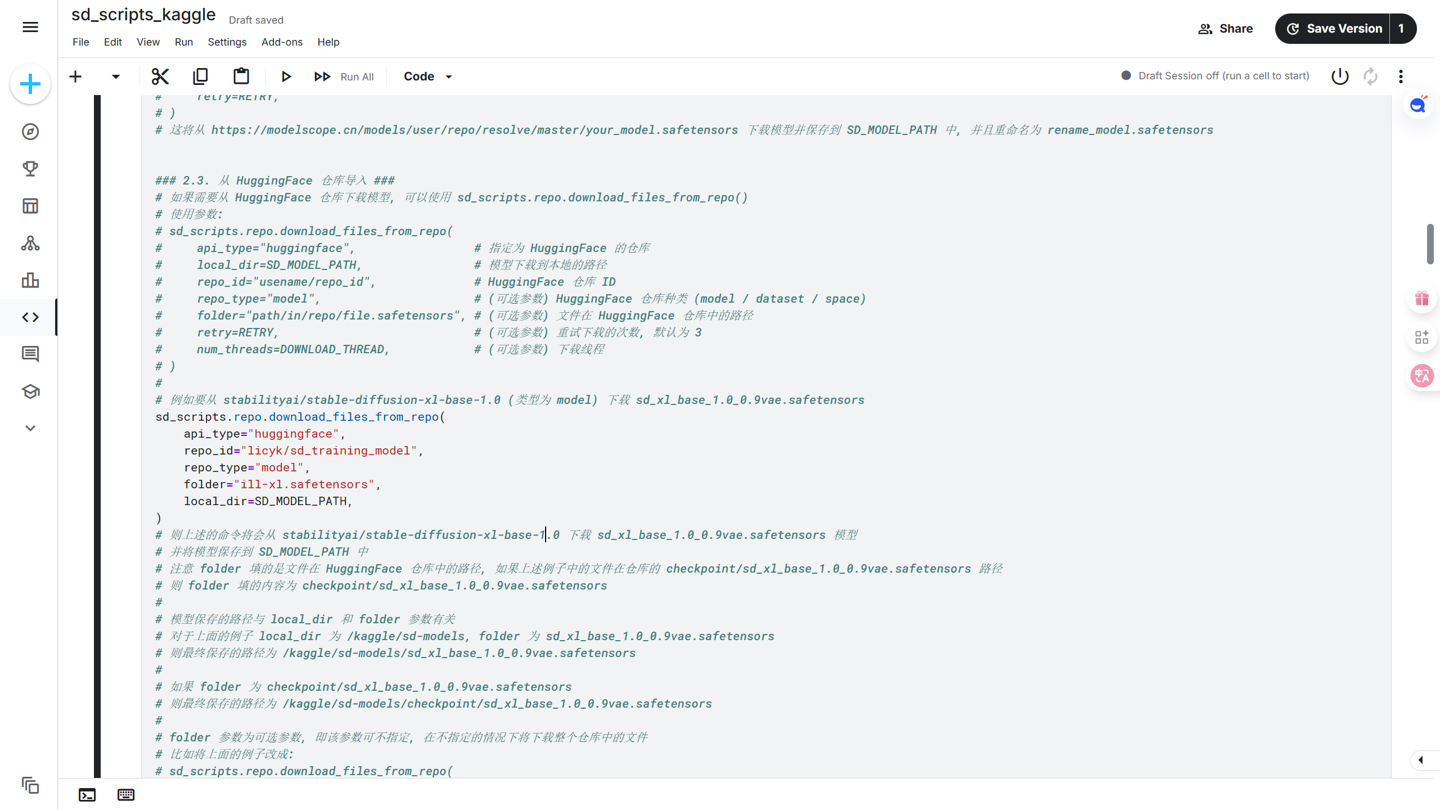
Task: Click the vertical scrollbar thumb
Action: coord(1430,244)
